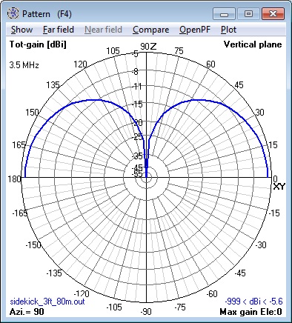Screen dimensions: 292x323
Task: Close the Pattern (F4) window
Action: [273, 14]
